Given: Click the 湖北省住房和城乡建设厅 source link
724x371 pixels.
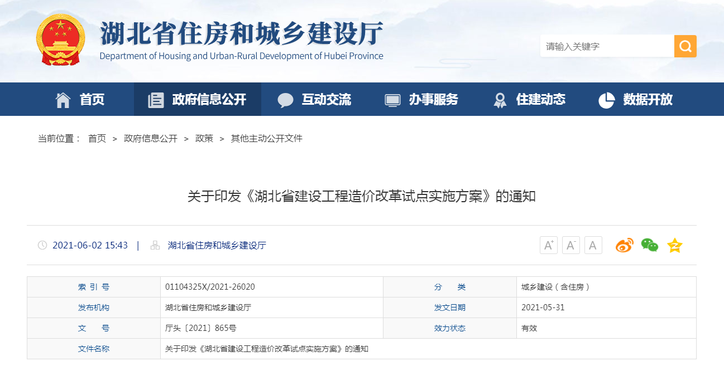Looking at the screenshot, I should [217, 246].
